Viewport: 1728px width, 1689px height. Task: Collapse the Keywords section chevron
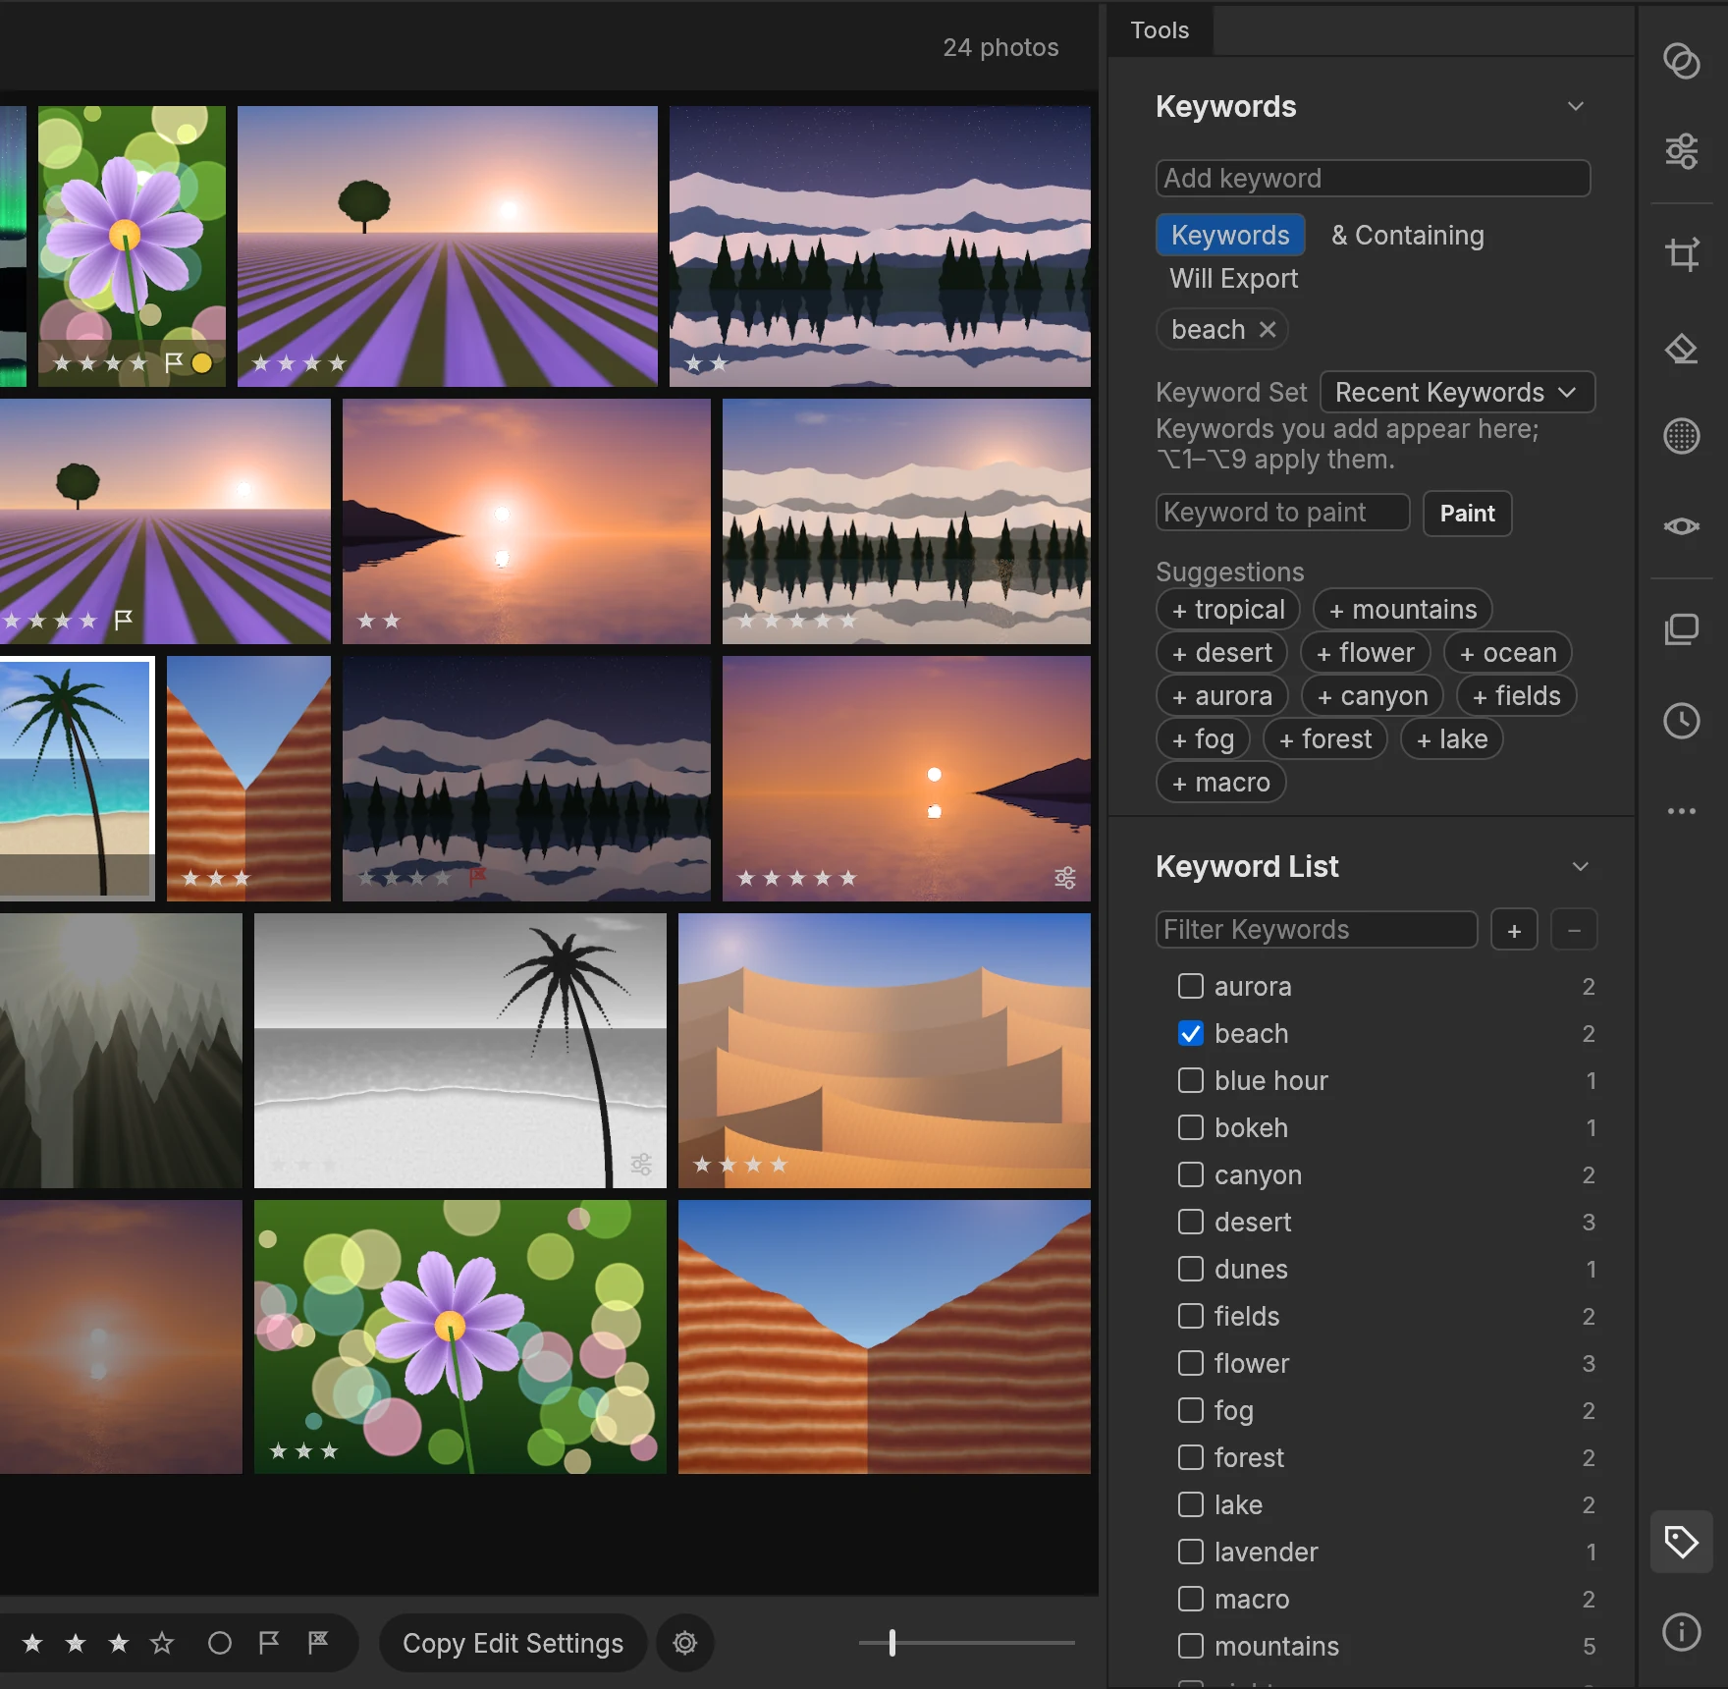pos(1576,106)
